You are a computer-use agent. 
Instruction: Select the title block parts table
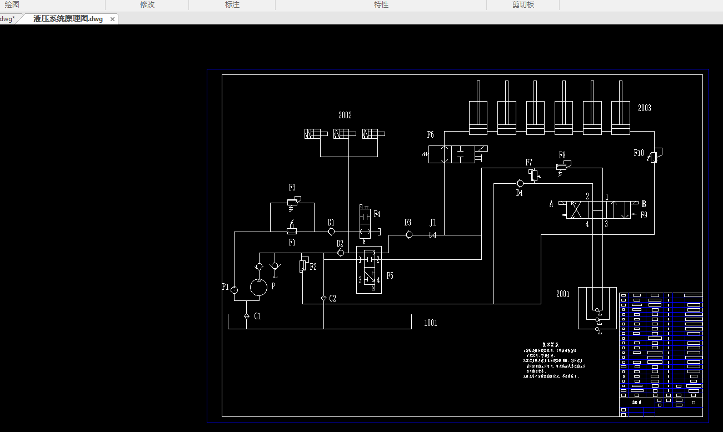click(661, 354)
